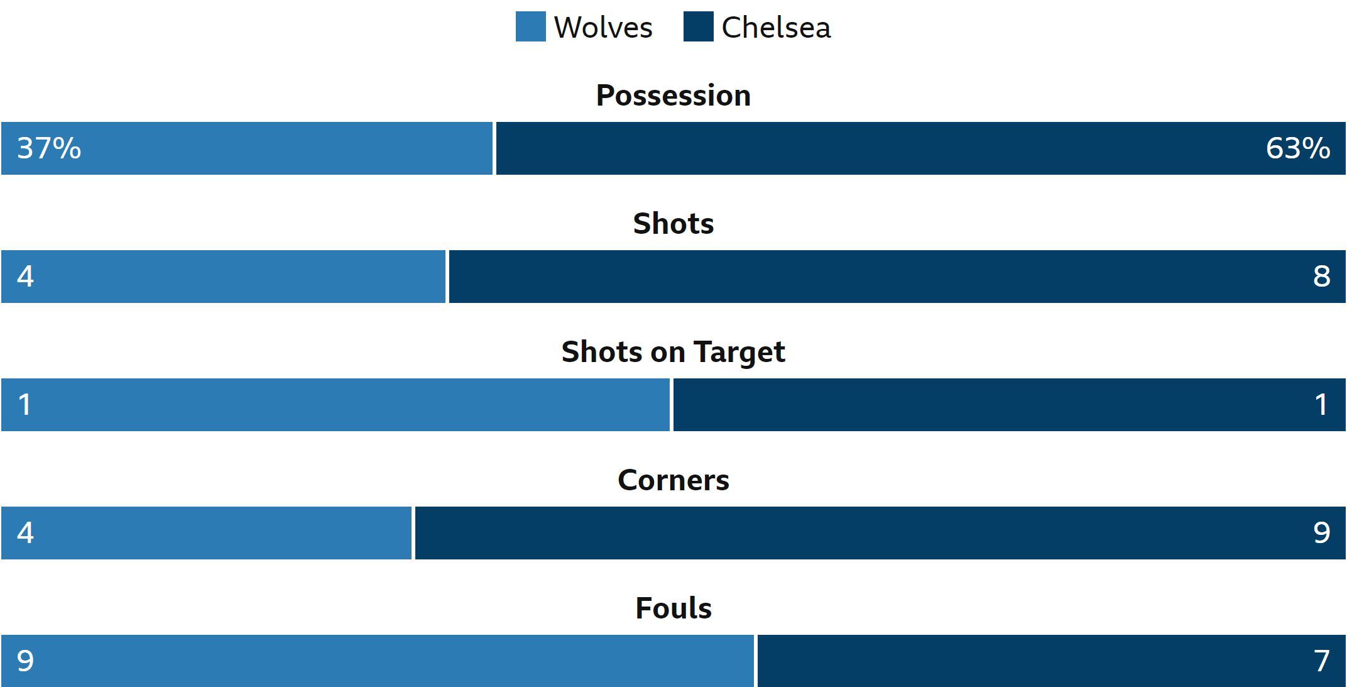This screenshot has width=1347, height=687.
Task: Click the 63% possession value text
Action: [1298, 149]
